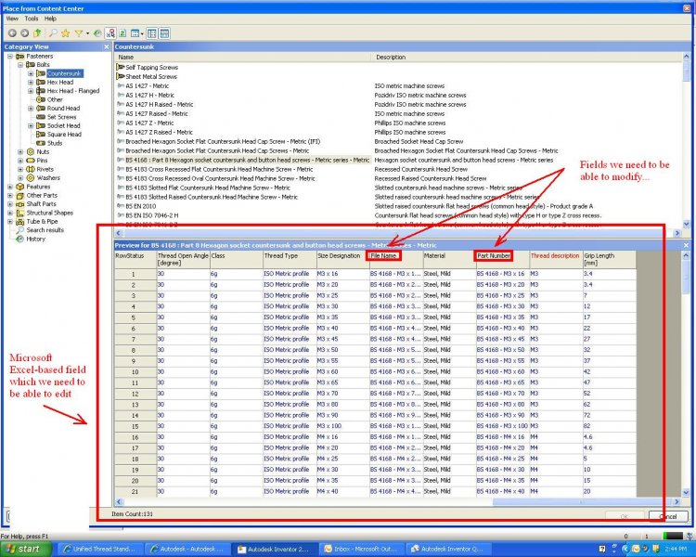Click the Favorites star icon
Image resolution: width=696 pixels, height=557 pixels.
click(66, 32)
